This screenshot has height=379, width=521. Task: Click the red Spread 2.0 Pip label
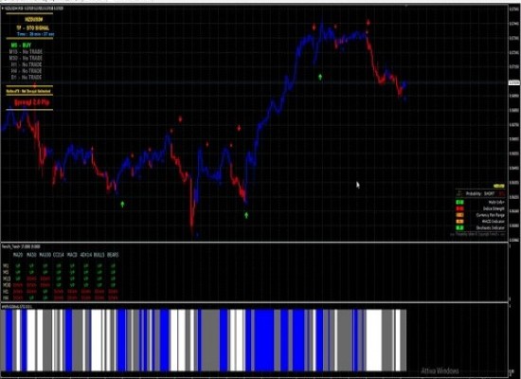click(32, 102)
